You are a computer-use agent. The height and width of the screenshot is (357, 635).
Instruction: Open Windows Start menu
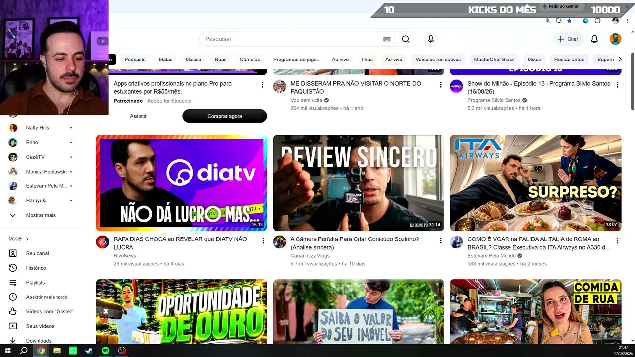tap(8, 351)
